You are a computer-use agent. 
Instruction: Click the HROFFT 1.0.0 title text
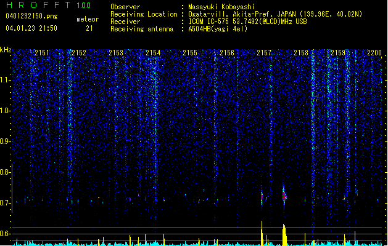click(x=49, y=5)
